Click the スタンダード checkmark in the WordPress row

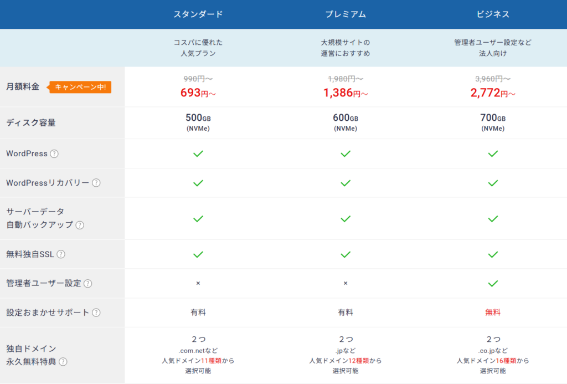point(198,153)
